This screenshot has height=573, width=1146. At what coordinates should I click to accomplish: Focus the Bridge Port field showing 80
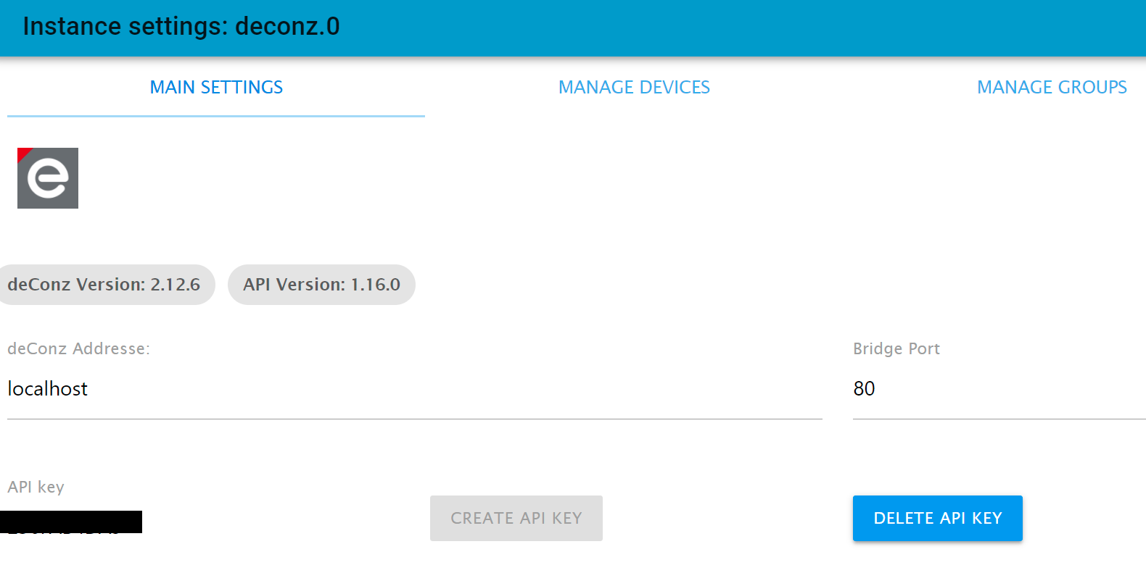(x=999, y=389)
